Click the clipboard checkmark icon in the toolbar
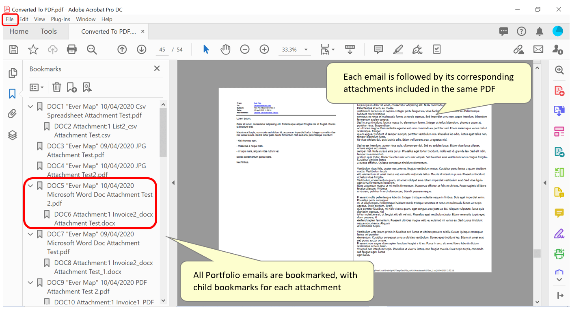Image resolution: width=570 pixels, height=309 pixels. pyautogui.click(x=437, y=50)
